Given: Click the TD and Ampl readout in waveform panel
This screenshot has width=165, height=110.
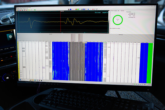Looking at the screenshot, I should 101,13.
